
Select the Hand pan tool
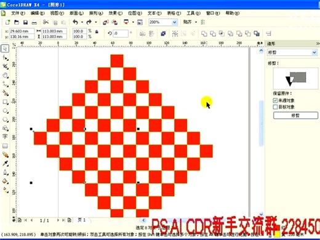[5, 75]
